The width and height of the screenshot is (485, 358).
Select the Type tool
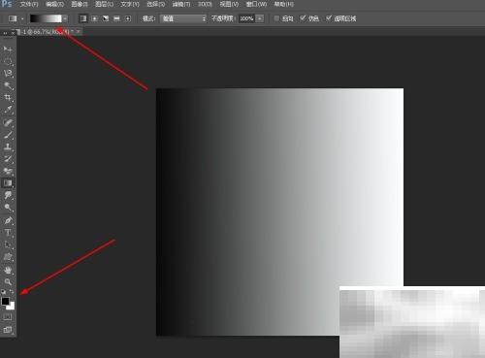tap(8, 233)
